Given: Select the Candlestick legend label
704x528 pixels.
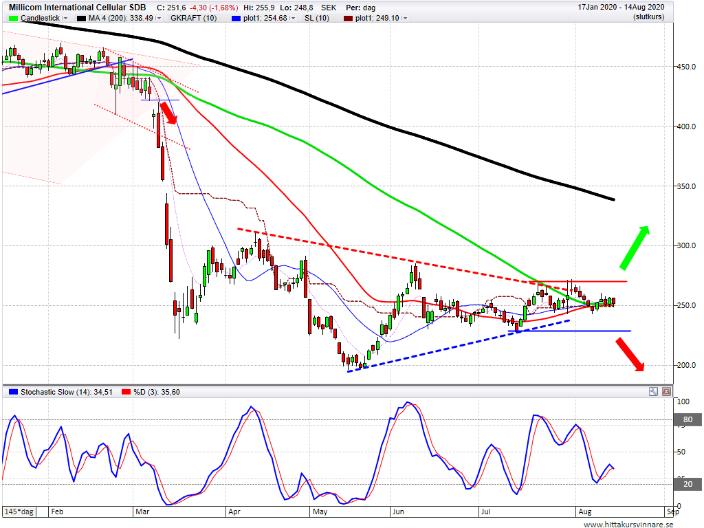Looking at the screenshot, I should pos(40,18).
